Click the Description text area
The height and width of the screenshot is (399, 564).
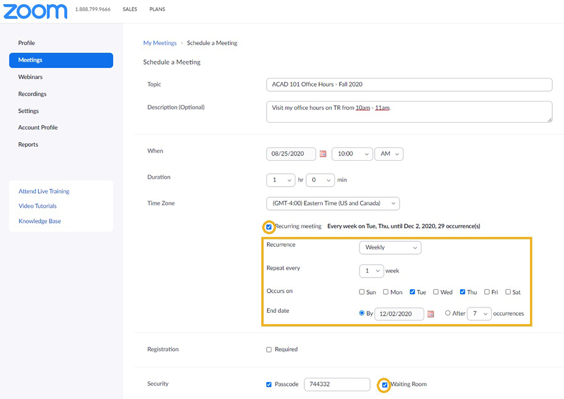409,111
